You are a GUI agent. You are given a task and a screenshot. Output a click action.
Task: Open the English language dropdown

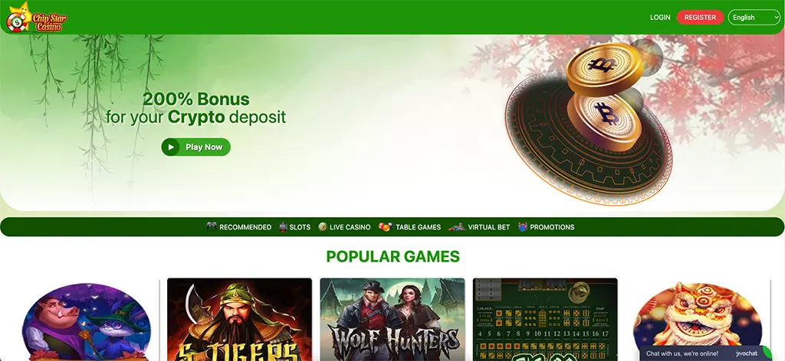(754, 17)
